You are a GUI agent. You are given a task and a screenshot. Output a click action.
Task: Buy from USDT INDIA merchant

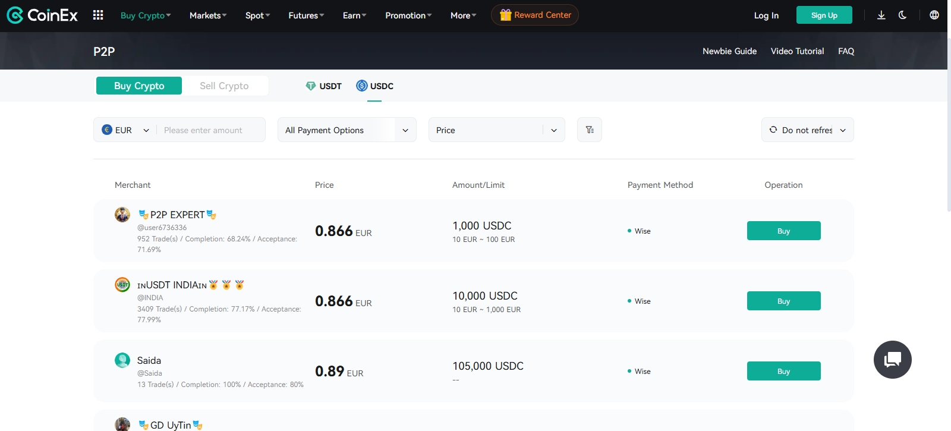[x=784, y=301]
